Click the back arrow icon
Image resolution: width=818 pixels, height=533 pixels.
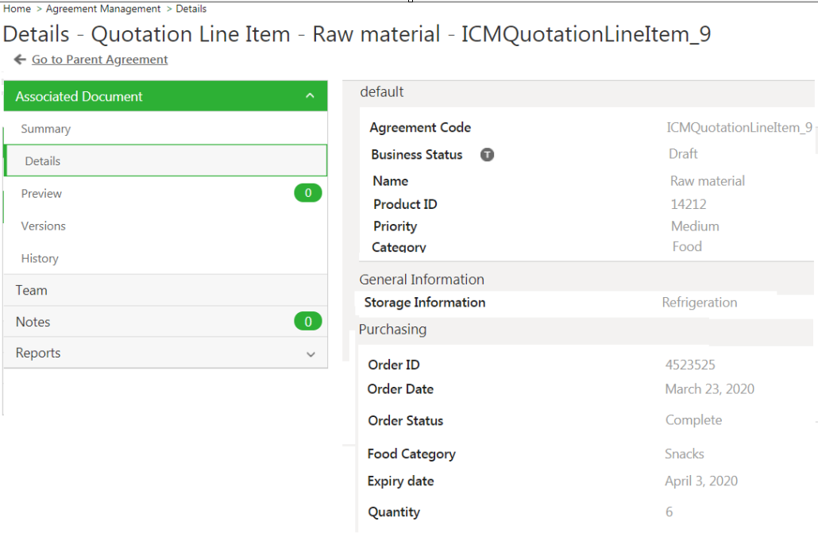(x=20, y=60)
